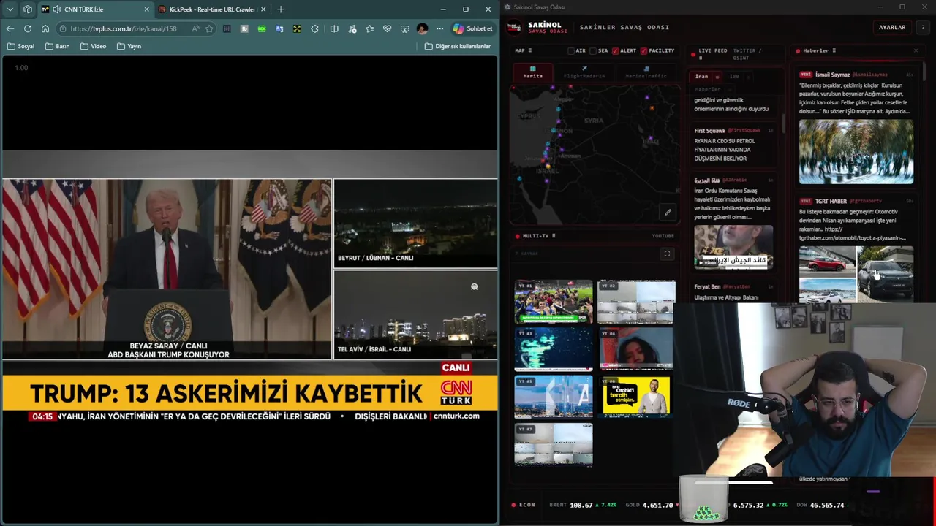
Task: Expand Multi-TV to fullscreen
Action: point(667,254)
